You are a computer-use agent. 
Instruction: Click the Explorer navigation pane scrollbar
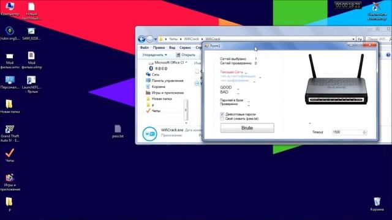pos(186,110)
